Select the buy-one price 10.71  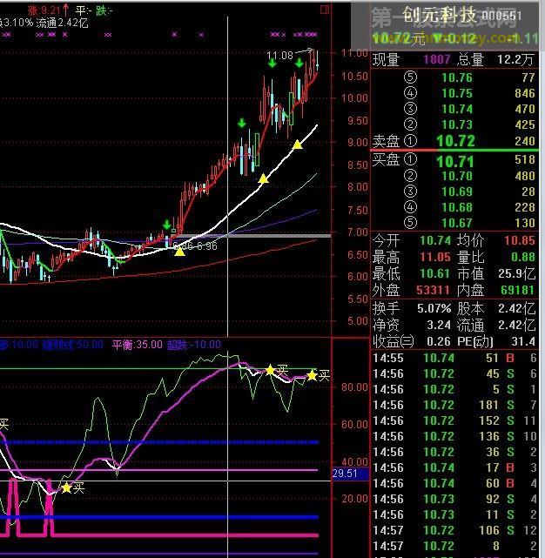(x=454, y=160)
